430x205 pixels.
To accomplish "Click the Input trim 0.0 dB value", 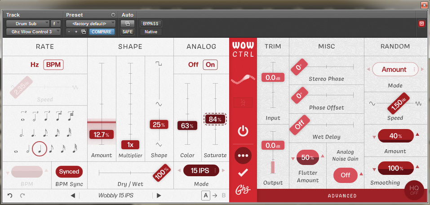I will (273, 77).
